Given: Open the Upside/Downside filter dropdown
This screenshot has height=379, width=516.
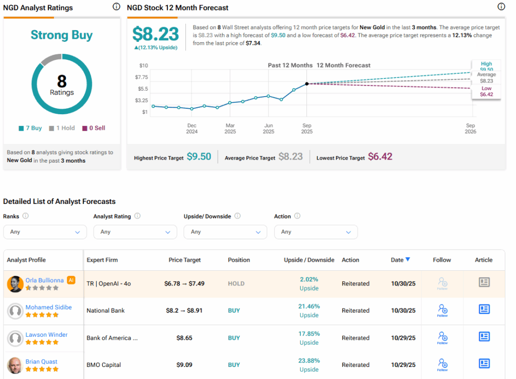Looking at the screenshot, I should [x=225, y=232].
